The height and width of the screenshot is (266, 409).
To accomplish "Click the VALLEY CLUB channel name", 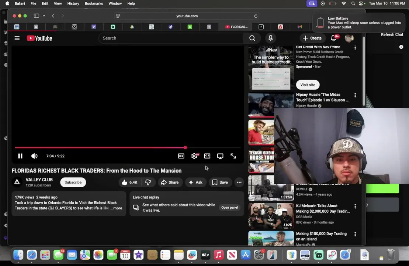I will pyautogui.click(x=39, y=180).
